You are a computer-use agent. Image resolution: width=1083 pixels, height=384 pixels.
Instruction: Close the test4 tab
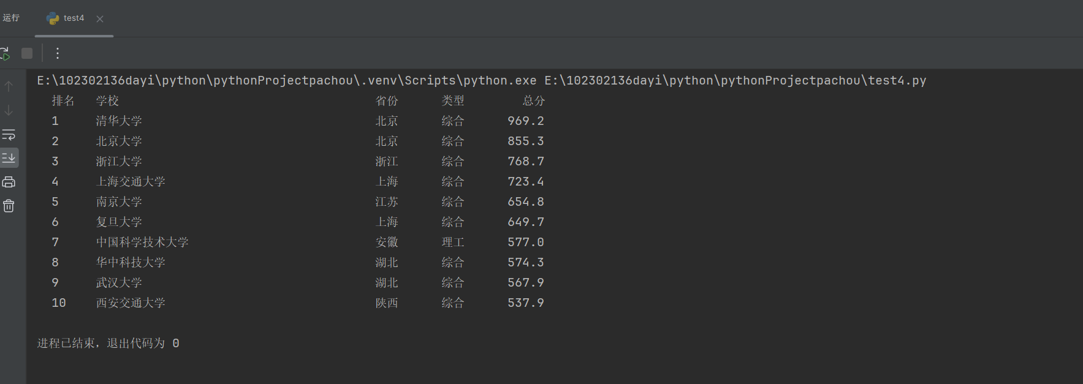pos(100,19)
